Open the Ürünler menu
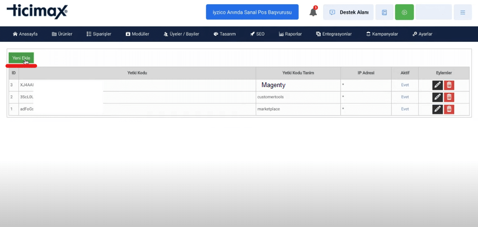This screenshot has height=227, width=478. [x=62, y=34]
